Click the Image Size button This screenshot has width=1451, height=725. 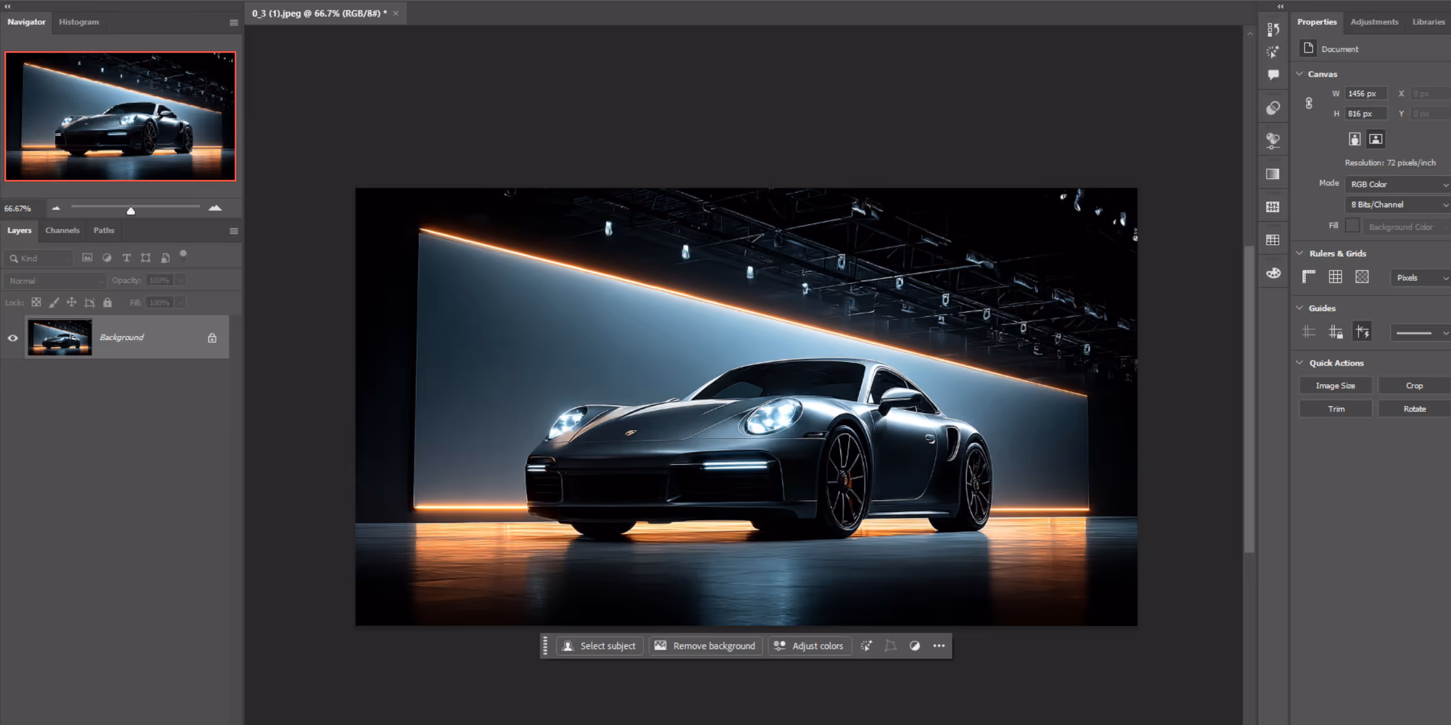point(1336,385)
